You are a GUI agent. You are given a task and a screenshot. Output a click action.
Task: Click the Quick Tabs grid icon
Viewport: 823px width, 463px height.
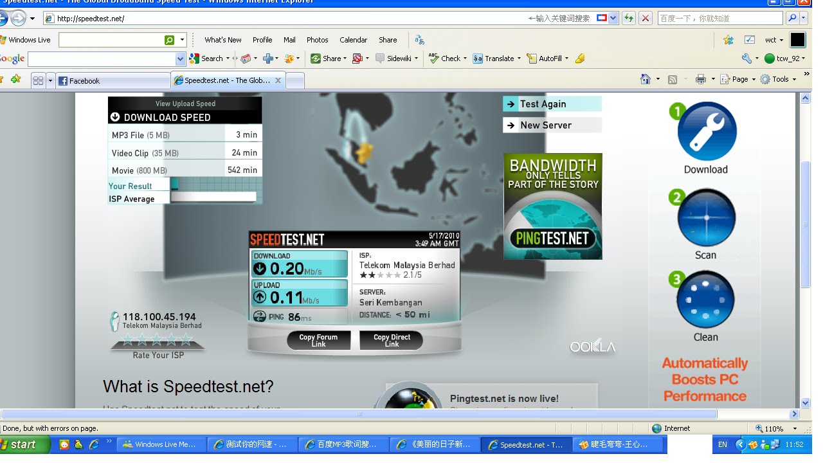click(38, 80)
